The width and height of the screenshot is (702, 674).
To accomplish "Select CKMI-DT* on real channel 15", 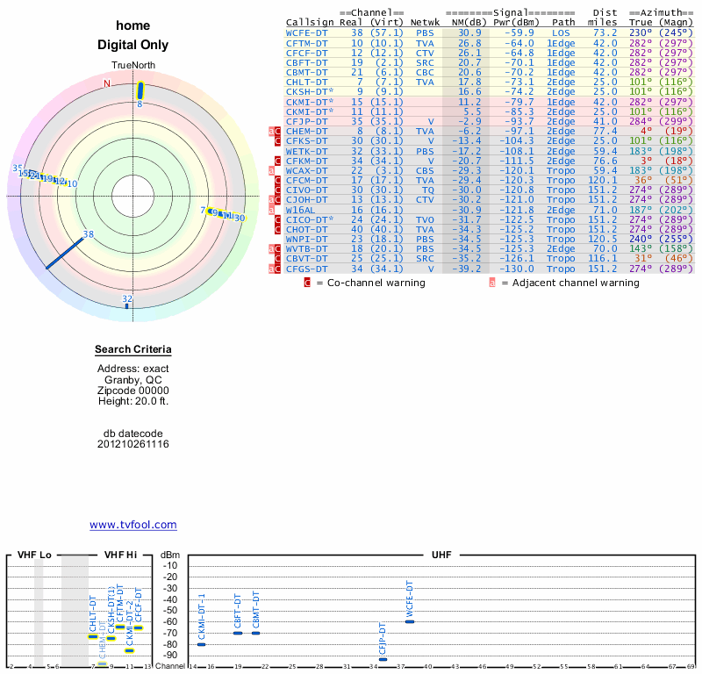I will point(310,102).
